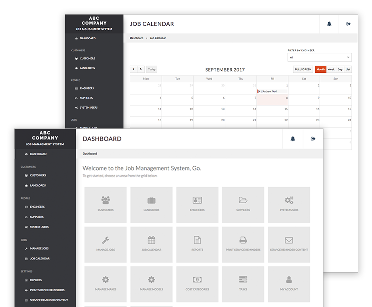Open the Suppliers tile on the dashboard grid
The image size is (372, 307).
243,204
